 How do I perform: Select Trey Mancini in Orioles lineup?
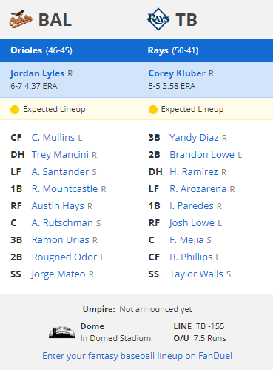pyautogui.click(x=60, y=155)
